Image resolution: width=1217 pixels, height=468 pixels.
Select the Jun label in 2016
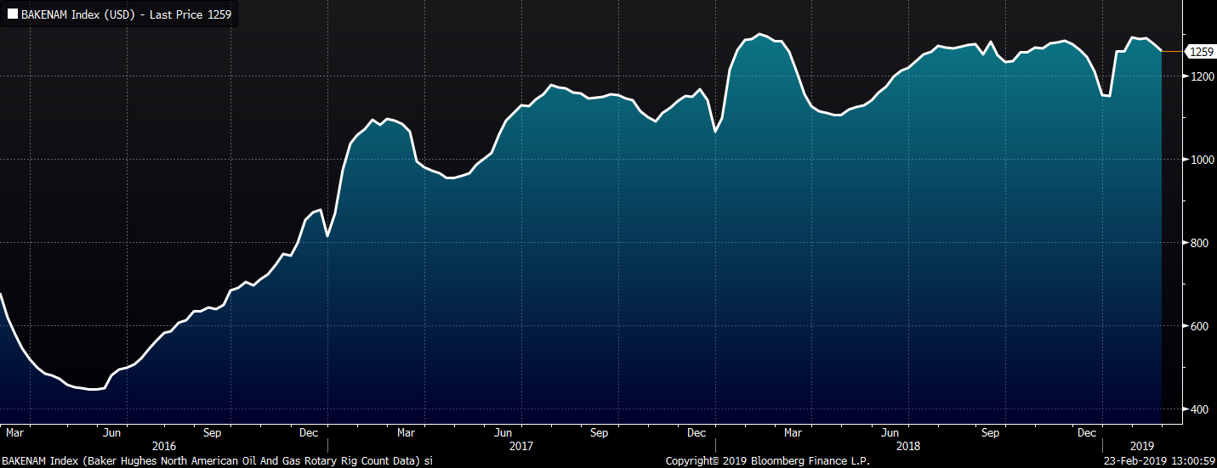pyautogui.click(x=112, y=432)
